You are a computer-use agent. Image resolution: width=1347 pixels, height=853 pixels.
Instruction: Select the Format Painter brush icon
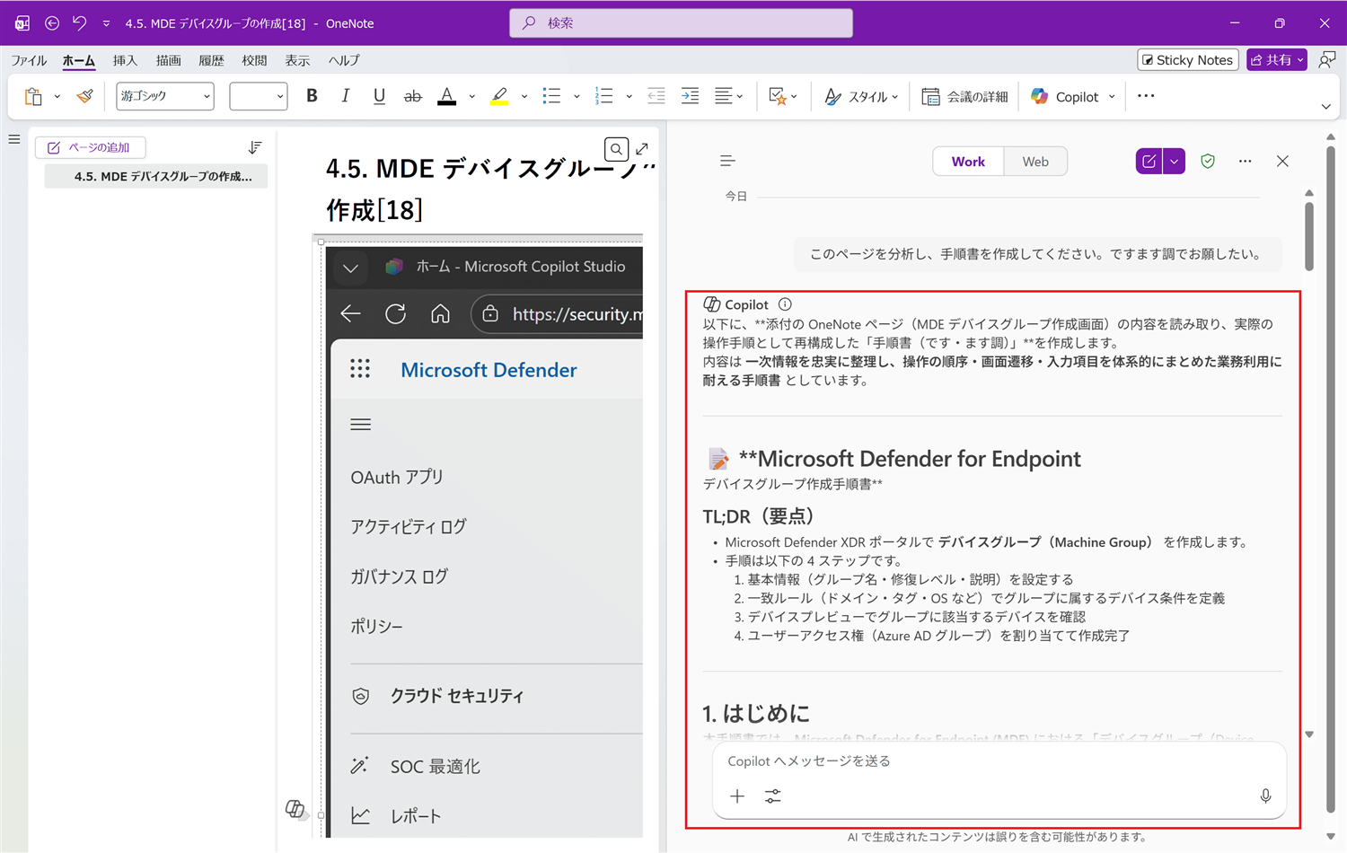coord(84,96)
